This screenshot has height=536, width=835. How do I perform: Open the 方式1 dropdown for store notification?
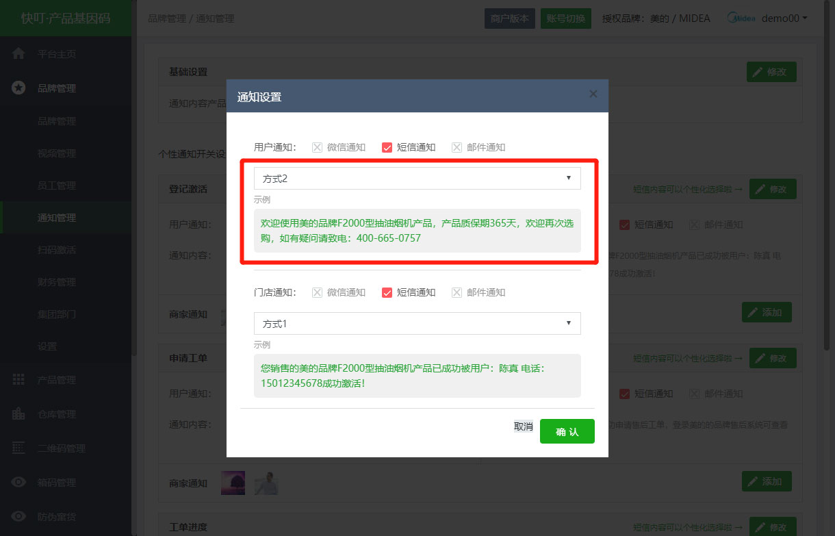pyautogui.click(x=417, y=323)
